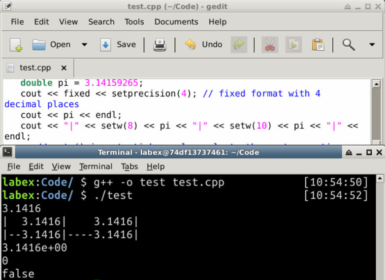Image resolution: width=385 pixels, height=280 pixels.
Task: Click the Copy icon in toolbar
Action: click(293, 45)
